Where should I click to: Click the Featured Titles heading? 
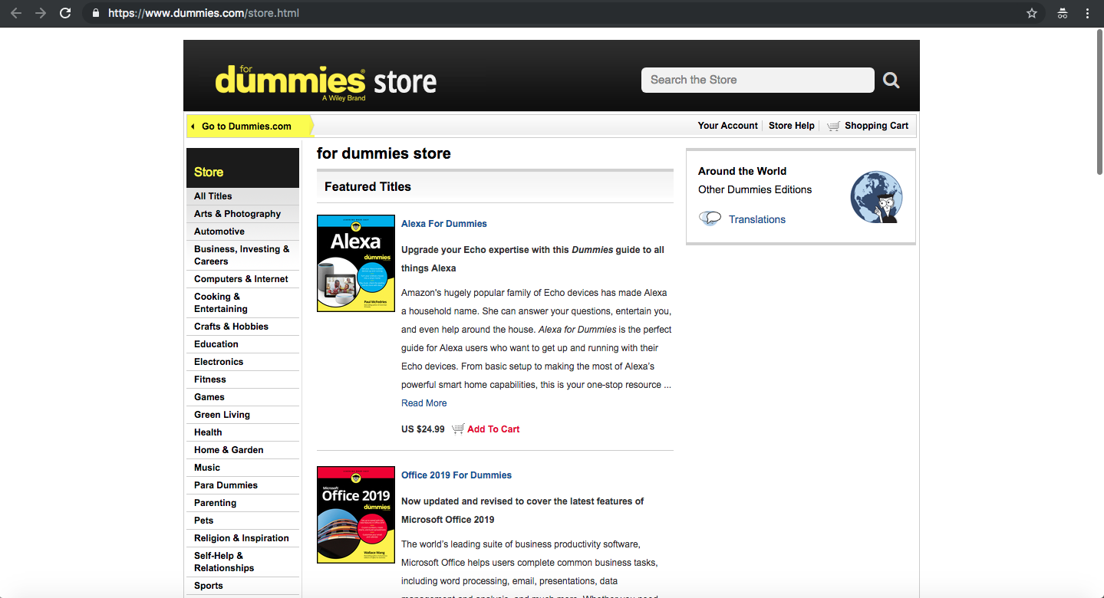click(x=367, y=186)
